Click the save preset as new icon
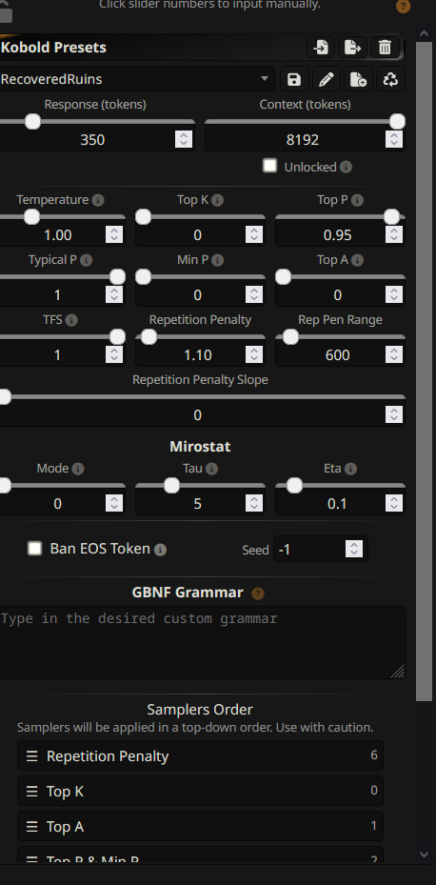 pyautogui.click(x=358, y=80)
